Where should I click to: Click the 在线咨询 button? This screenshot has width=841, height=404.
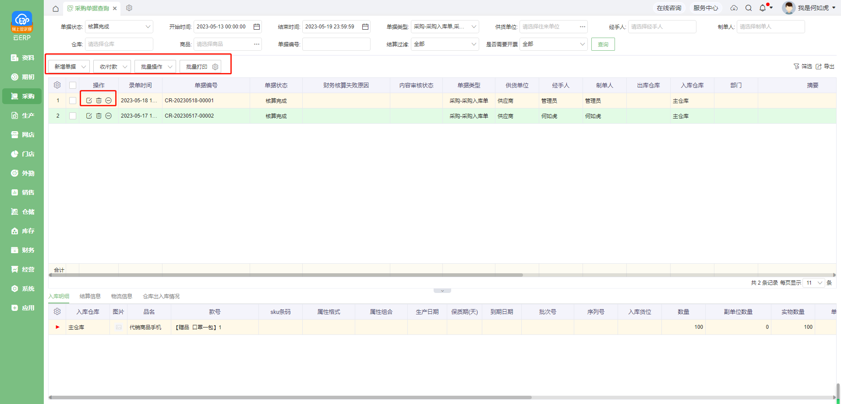click(x=668, y=8)
